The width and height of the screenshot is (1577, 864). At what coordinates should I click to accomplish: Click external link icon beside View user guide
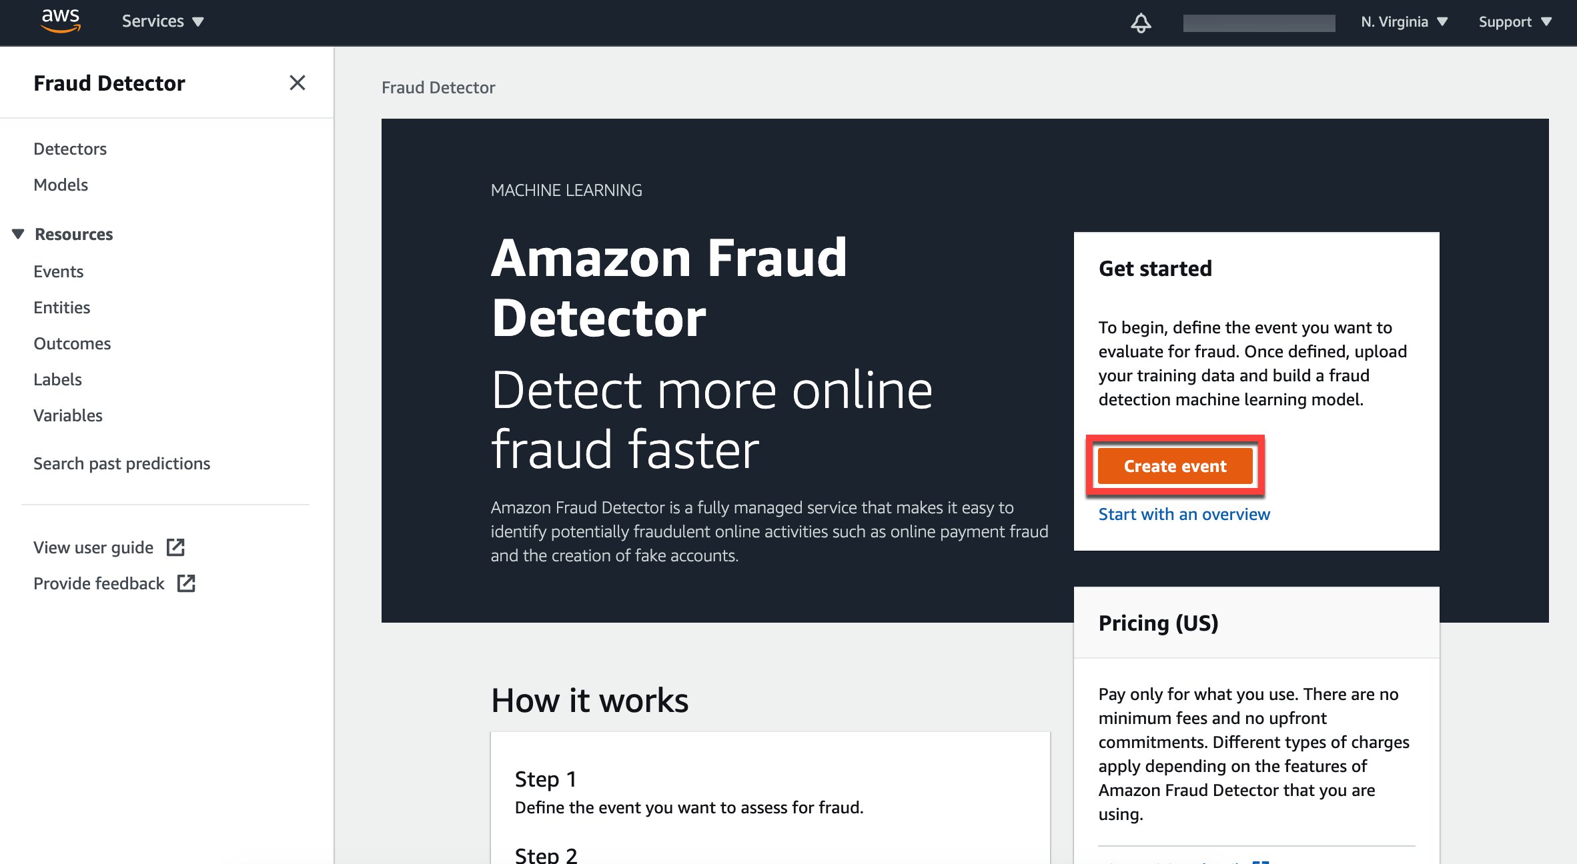click(175, 547)
